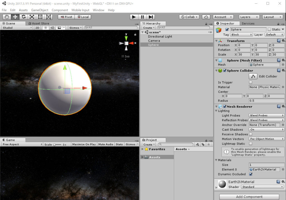
Task: Open the Component menu
Action: coord(60,10)
